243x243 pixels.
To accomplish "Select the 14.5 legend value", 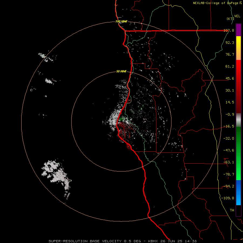I will pos(230,102).
